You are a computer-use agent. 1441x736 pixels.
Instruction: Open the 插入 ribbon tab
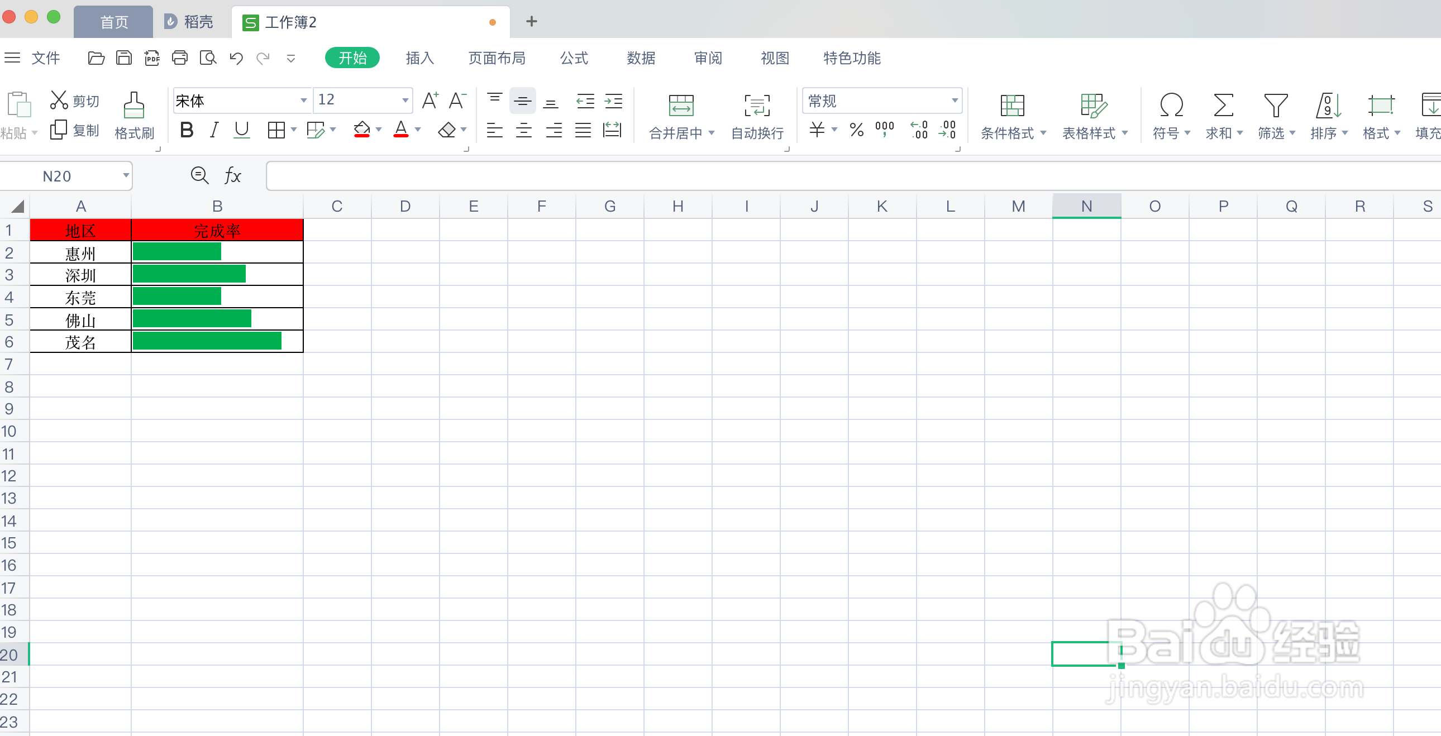click(x=419, y=58)
